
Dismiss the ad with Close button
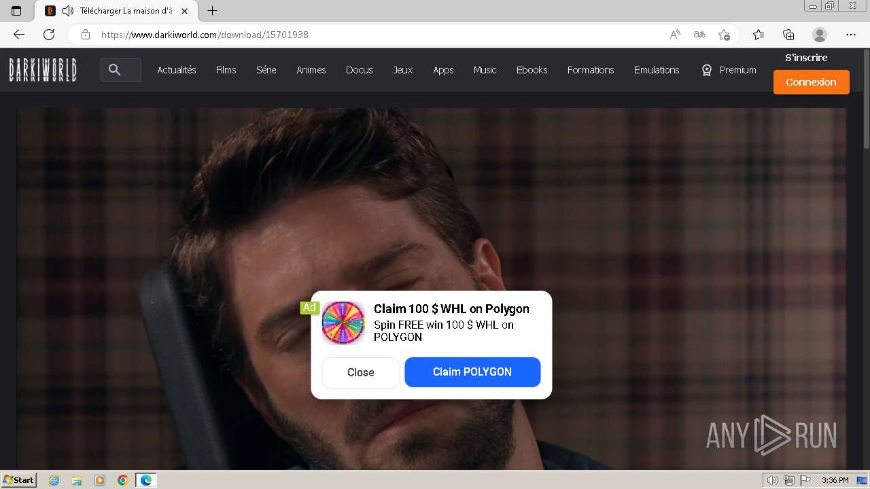pyautogui.click(x=361, y=372)
